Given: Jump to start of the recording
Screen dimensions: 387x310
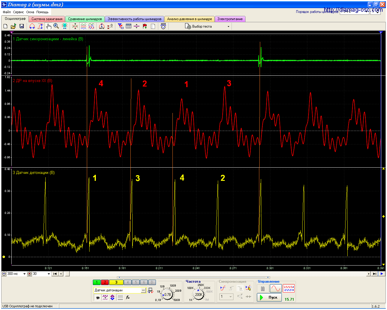Looking at the screenshot, I should [x=55, y=274].
